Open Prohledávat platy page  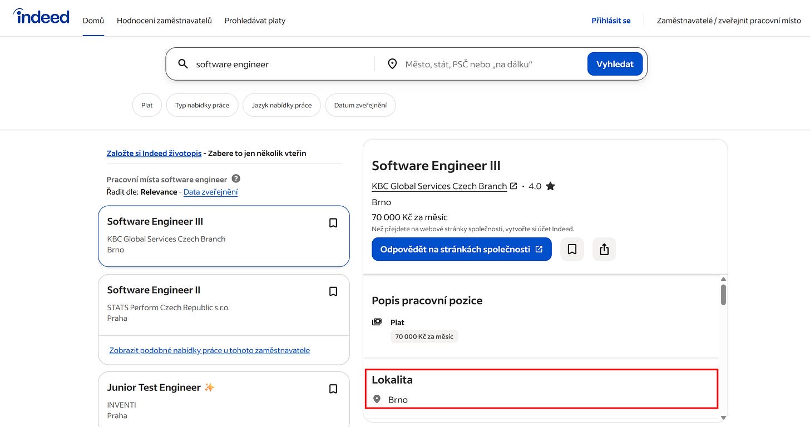pyautogui.click(x=255, y=21)
